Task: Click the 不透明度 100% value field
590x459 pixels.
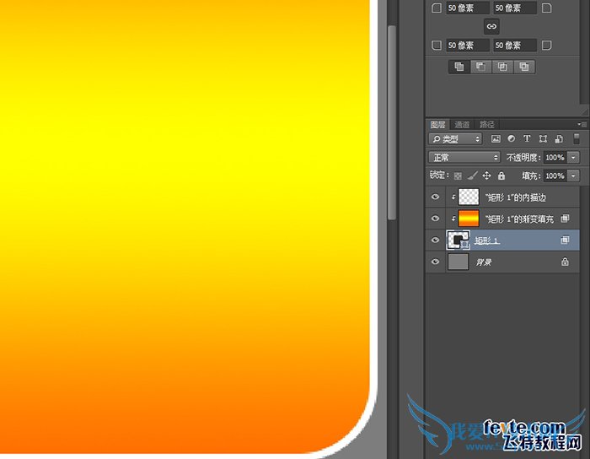Action: [x=555, y=158]
